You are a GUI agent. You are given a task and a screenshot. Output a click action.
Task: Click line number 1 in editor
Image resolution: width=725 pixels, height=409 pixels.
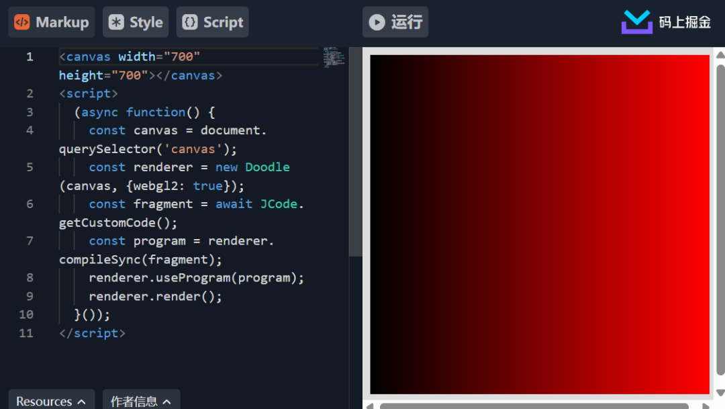pos(30,57)
